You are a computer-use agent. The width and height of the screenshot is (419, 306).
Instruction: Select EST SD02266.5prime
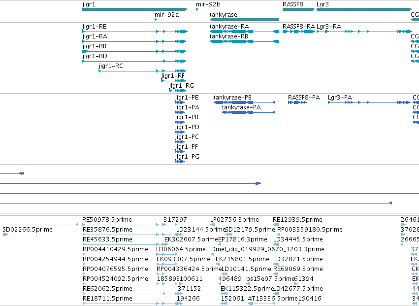pos(28,230)
